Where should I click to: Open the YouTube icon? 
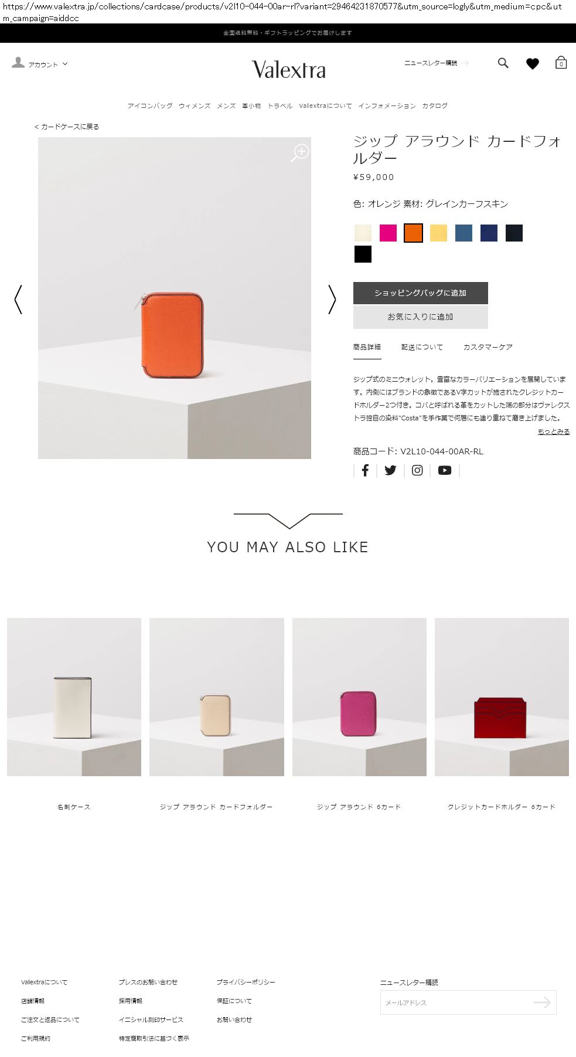point(445,470)
